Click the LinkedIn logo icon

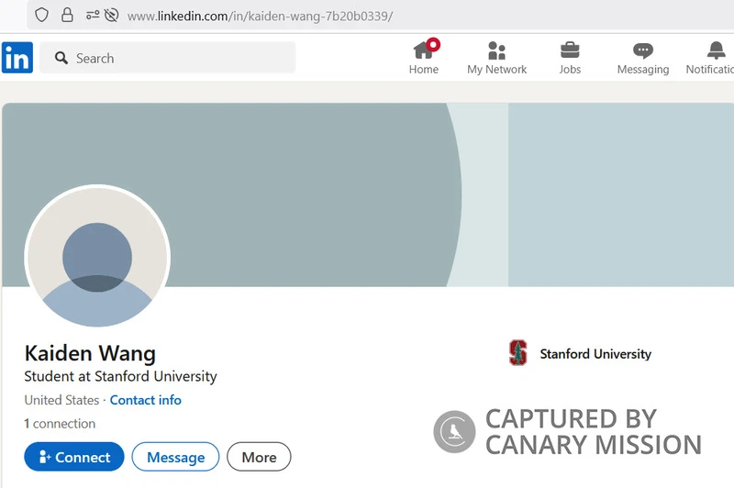click(x=17, y=58)
